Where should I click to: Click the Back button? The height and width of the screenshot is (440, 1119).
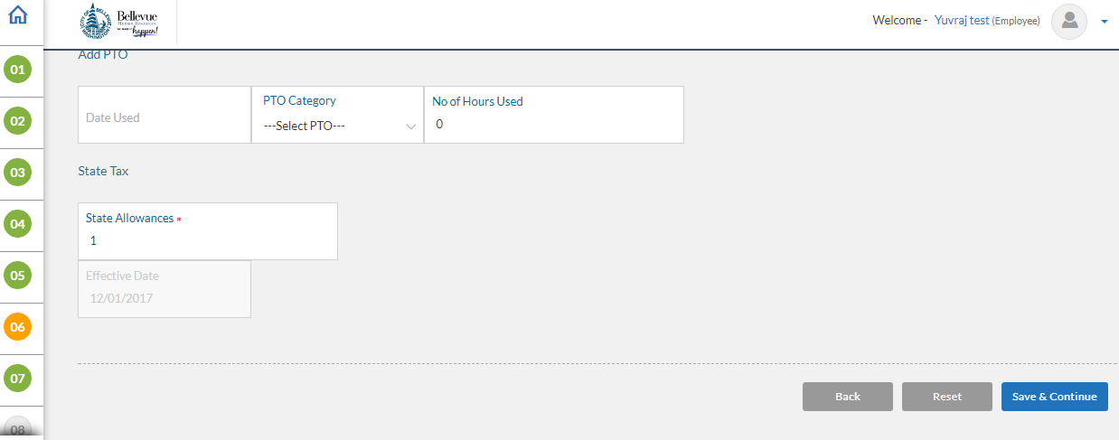coord(848,397)
